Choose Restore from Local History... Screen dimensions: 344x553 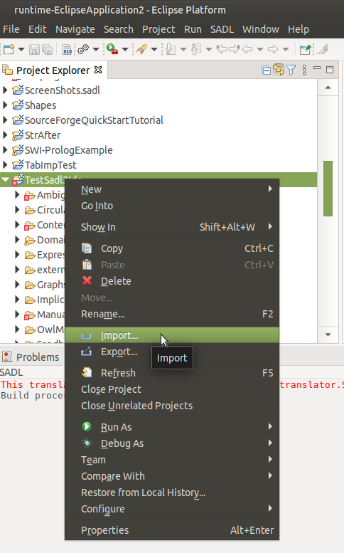click(x=172, y=493)
